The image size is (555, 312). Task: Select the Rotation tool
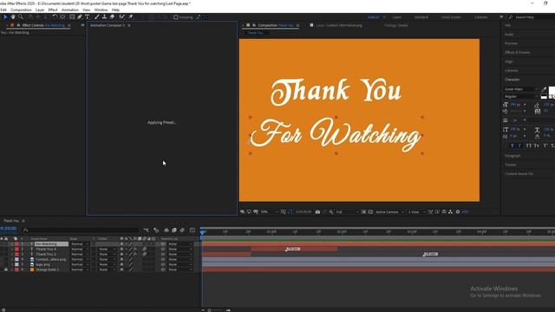pyautogui.click(x=55, y=17)
